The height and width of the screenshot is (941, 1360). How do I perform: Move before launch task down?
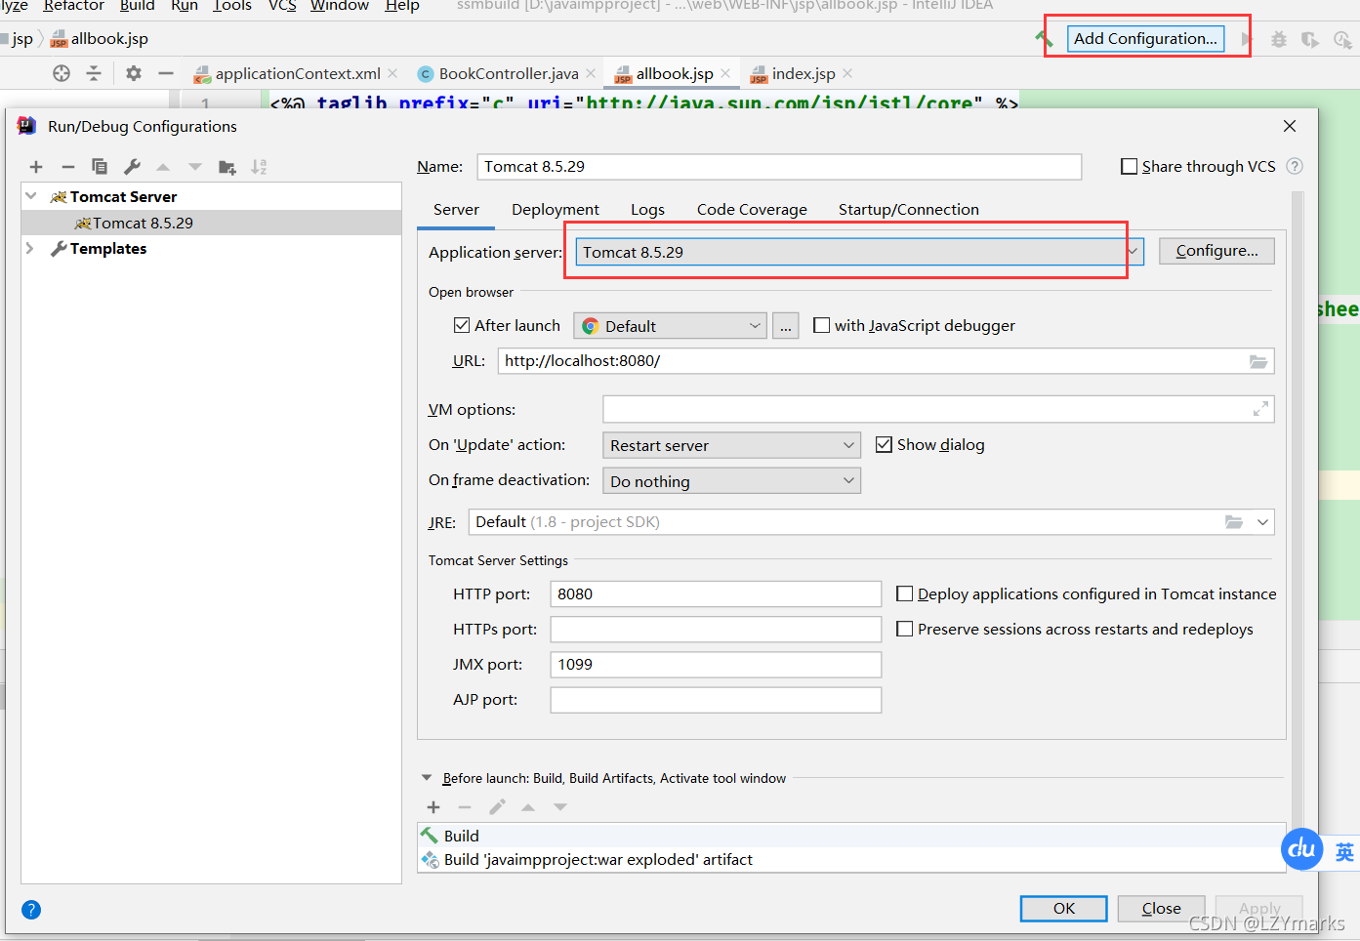tap(560, 807)
